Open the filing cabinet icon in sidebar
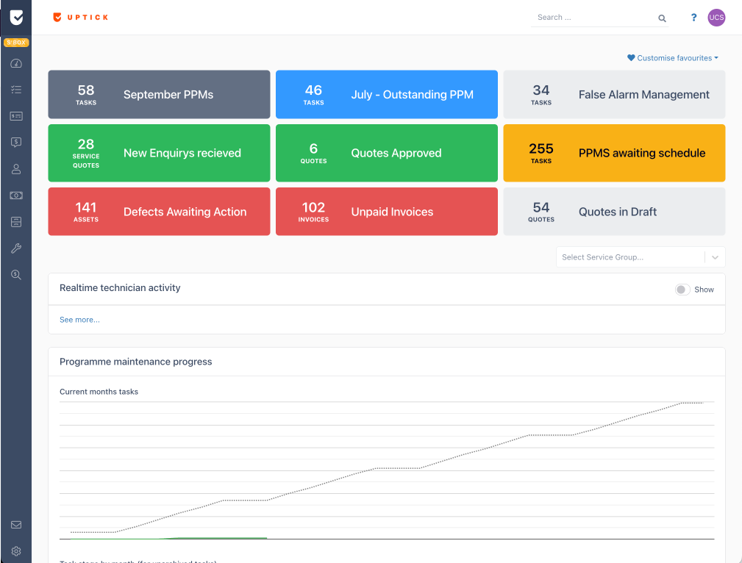Screen dimensions: 742x563 pyautogui.click(x=16, y=222)
